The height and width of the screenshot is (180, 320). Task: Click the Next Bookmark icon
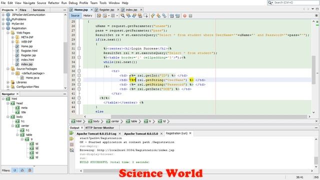(158, 15)
